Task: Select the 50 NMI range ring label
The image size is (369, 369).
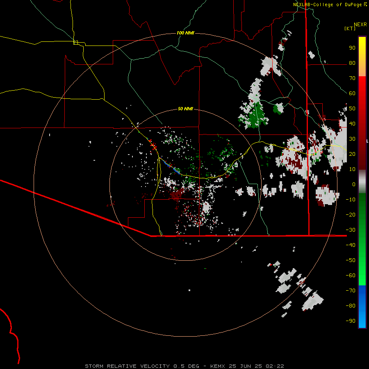Action: [x=185, y=109]
